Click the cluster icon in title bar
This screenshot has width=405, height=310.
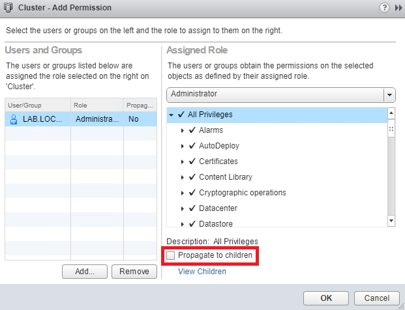(x=8, y=8)
